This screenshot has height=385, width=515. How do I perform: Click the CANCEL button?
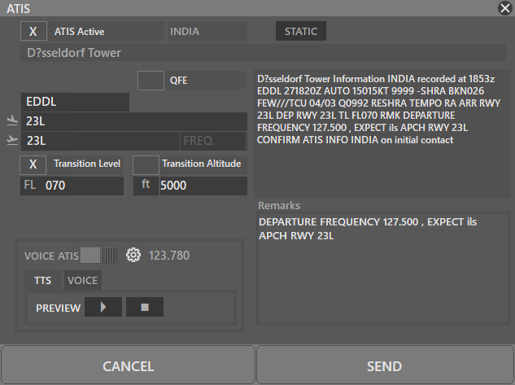(x=128, y=366)
